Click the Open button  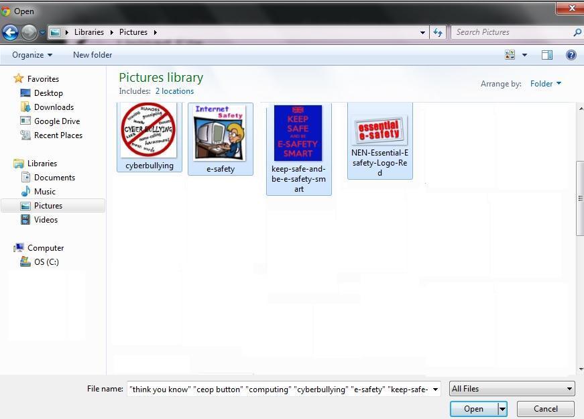(x=473, y=409)
